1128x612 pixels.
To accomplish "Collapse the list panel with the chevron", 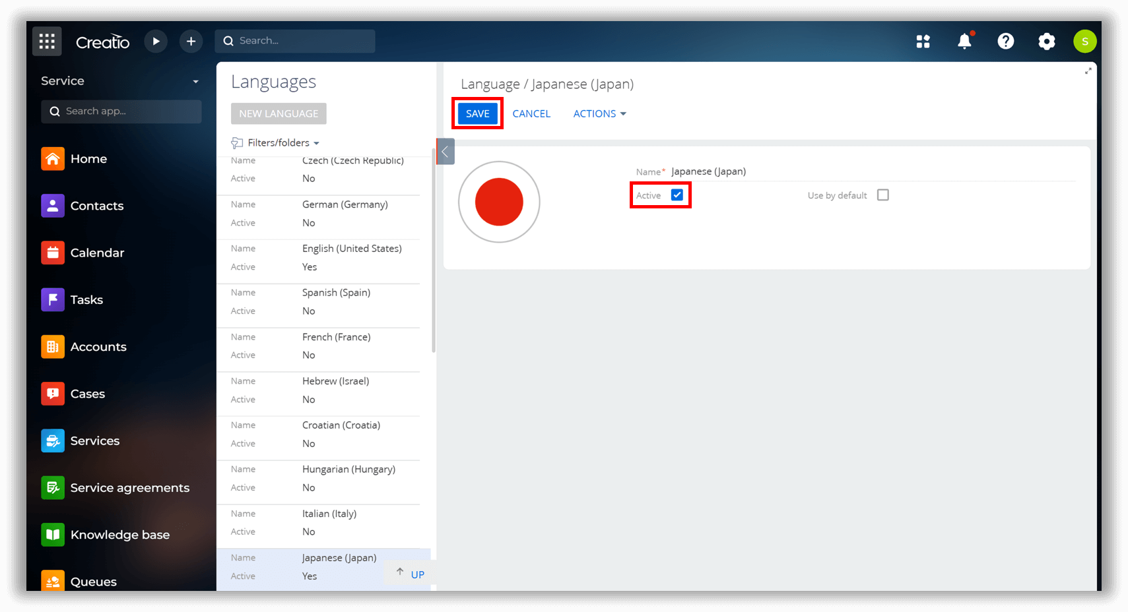I will click(446, 152).
